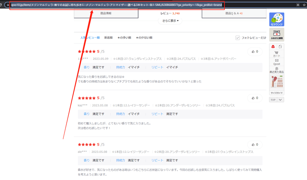
Task: Click the red money bag icon
Action: (x=273, y=46)
